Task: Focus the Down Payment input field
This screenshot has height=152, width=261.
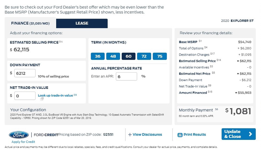Action: (x=25, y=73)
